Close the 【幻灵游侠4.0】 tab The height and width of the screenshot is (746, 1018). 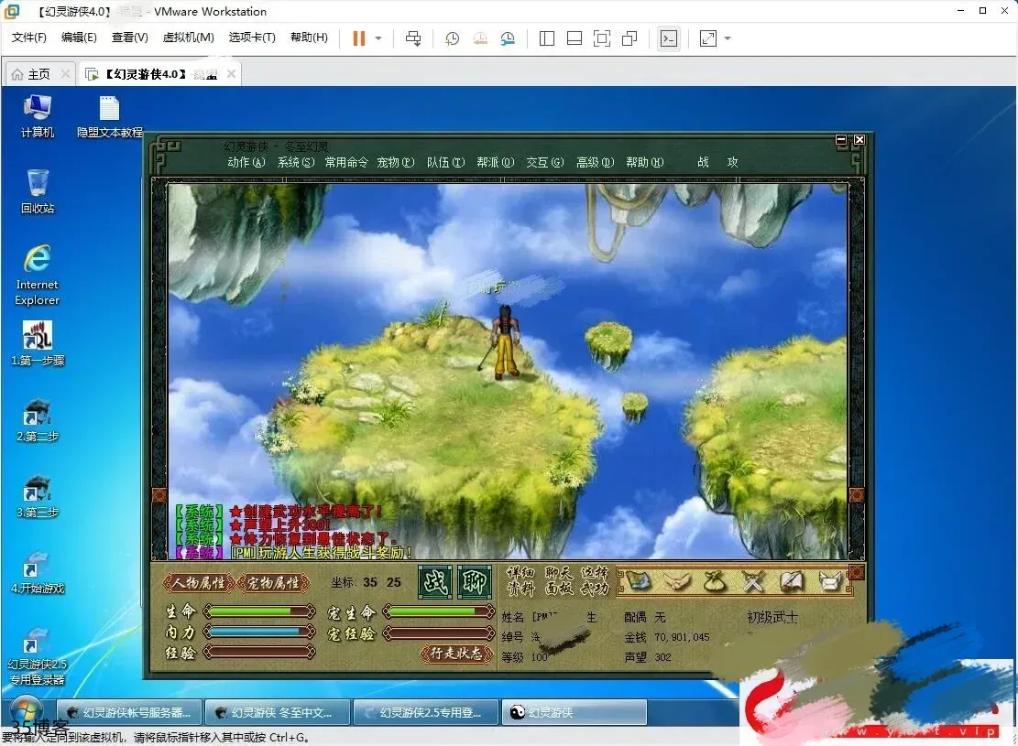(x=231, y=74)
